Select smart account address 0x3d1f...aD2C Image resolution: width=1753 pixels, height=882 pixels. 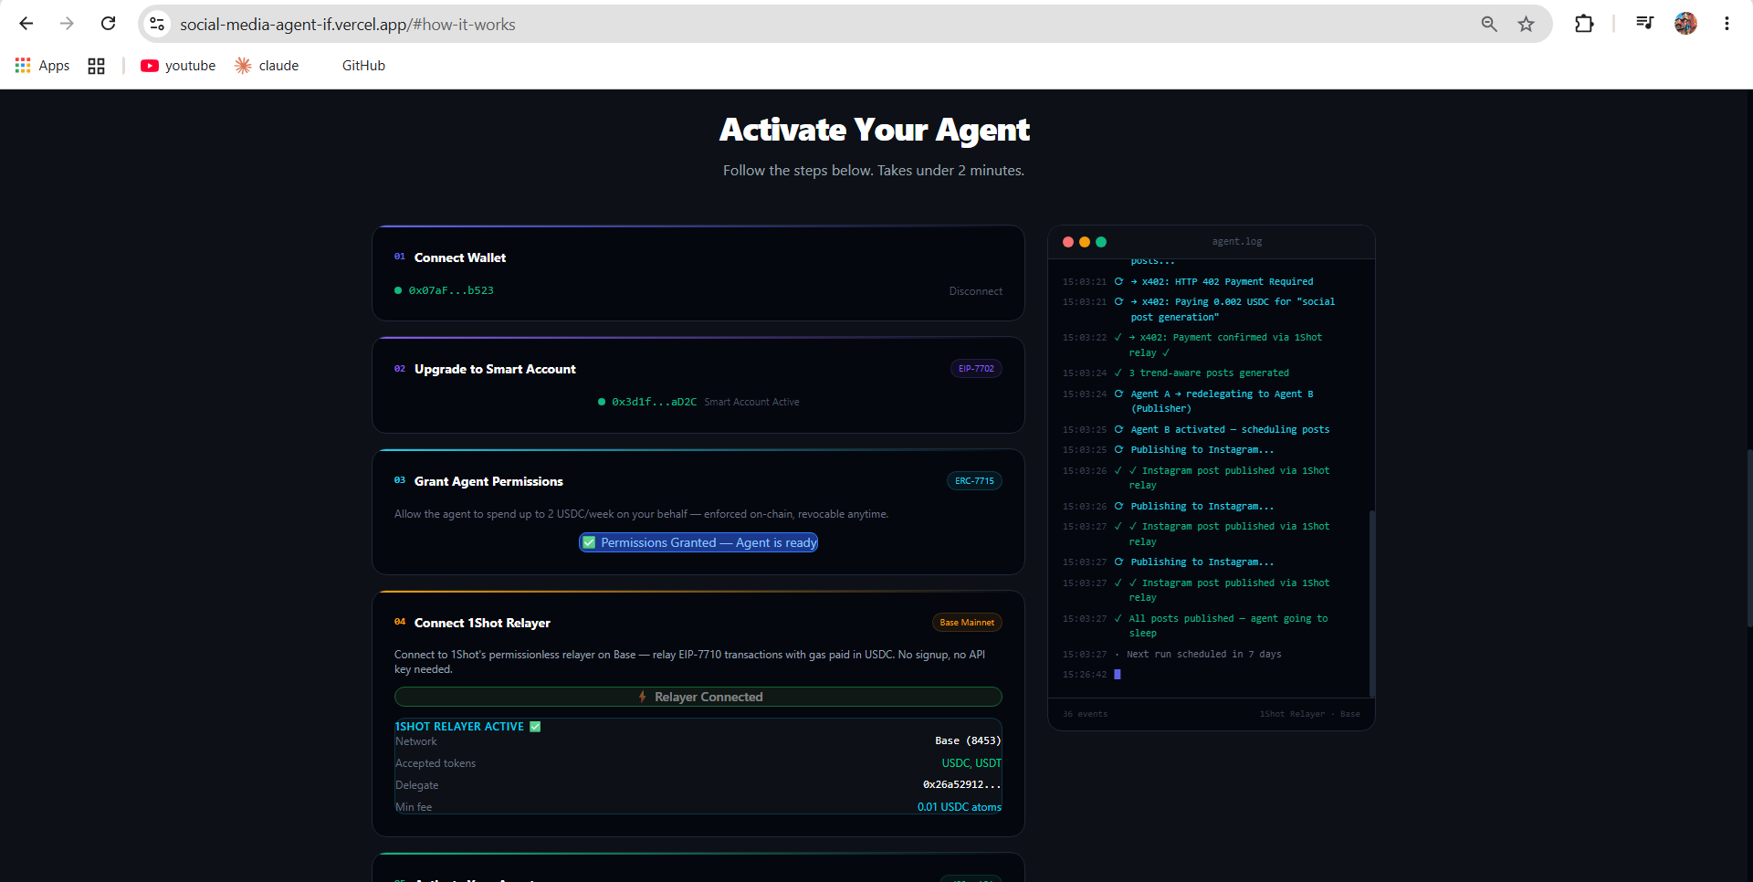coord(654,402)
